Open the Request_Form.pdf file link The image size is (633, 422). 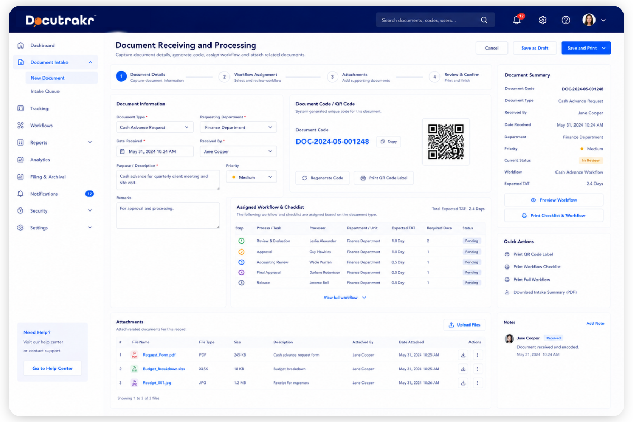pos(159,355)
